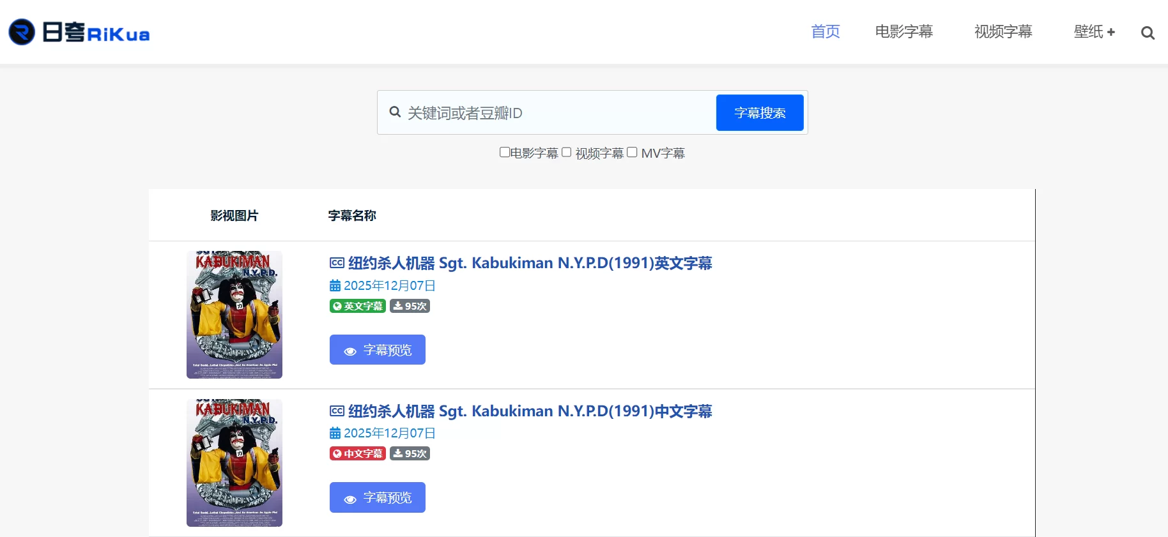The image size is (1168, 537).
Task: Click the 95次 download badge in the 英文字幕 row
Action: click(410, 306)
